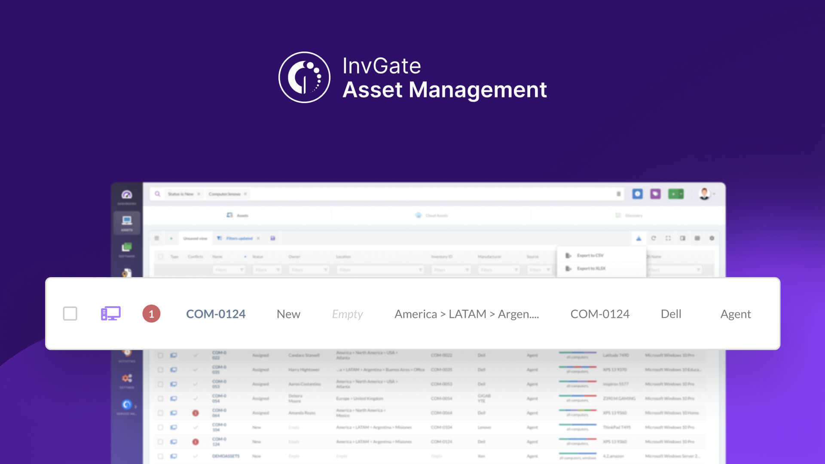Click the refresh icon in table toolbar

(654, 238)
